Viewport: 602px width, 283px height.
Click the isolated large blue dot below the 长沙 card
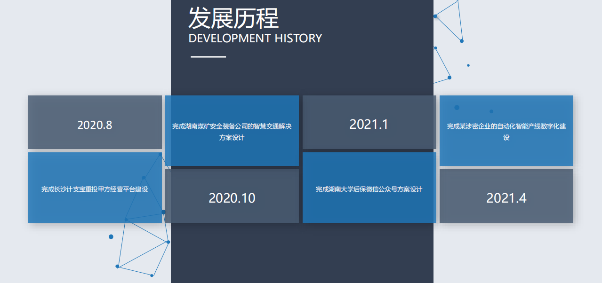click(x=111, y=237)
